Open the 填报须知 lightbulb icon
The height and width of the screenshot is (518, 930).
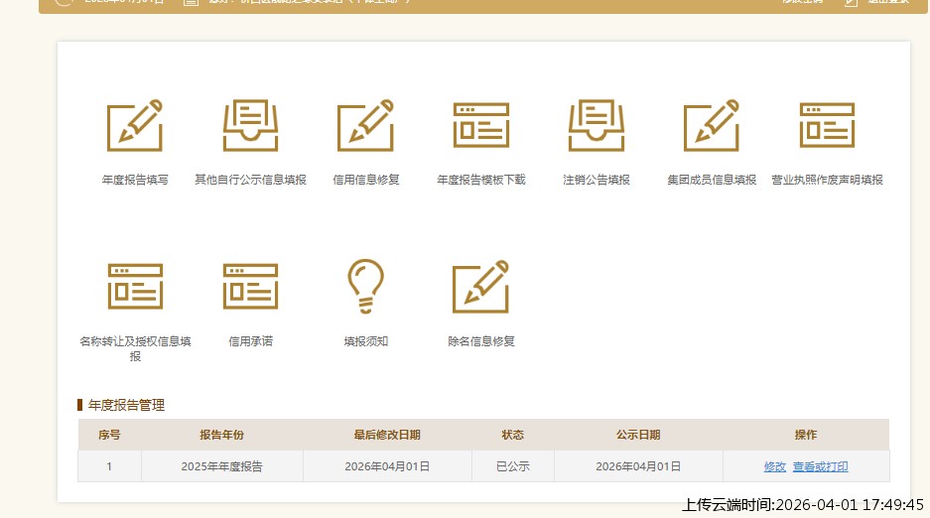[x=365, y=286]
